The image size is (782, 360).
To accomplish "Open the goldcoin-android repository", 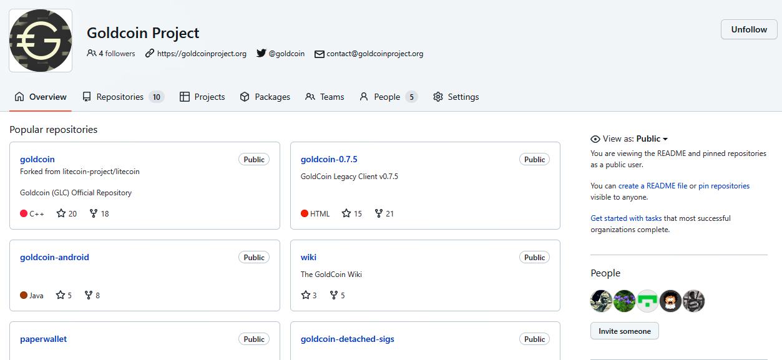I will [54, 257].
